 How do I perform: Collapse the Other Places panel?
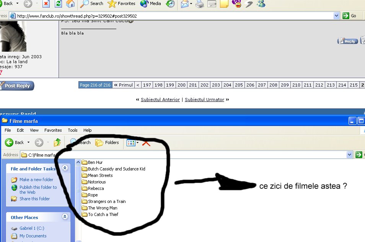[x=65, y=217]
